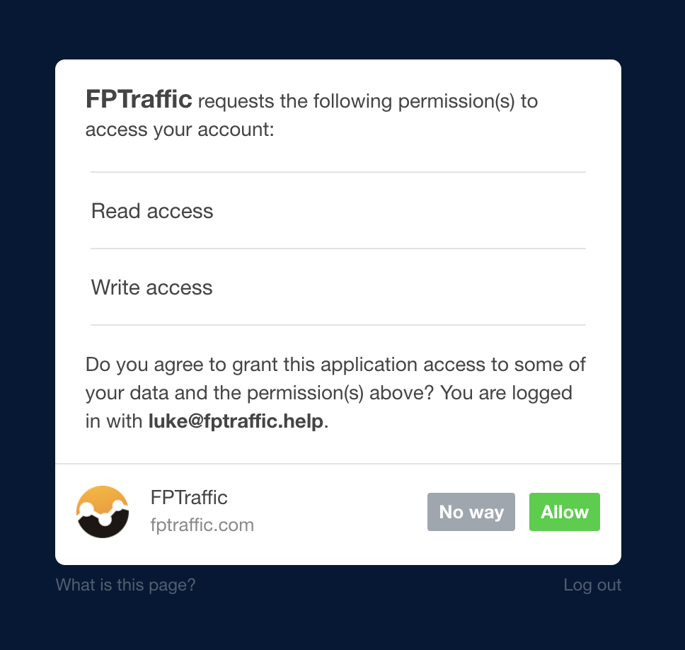Click the 'You are logged' text
This screenshot has width=685, height=650.
[x=506, y=393]
